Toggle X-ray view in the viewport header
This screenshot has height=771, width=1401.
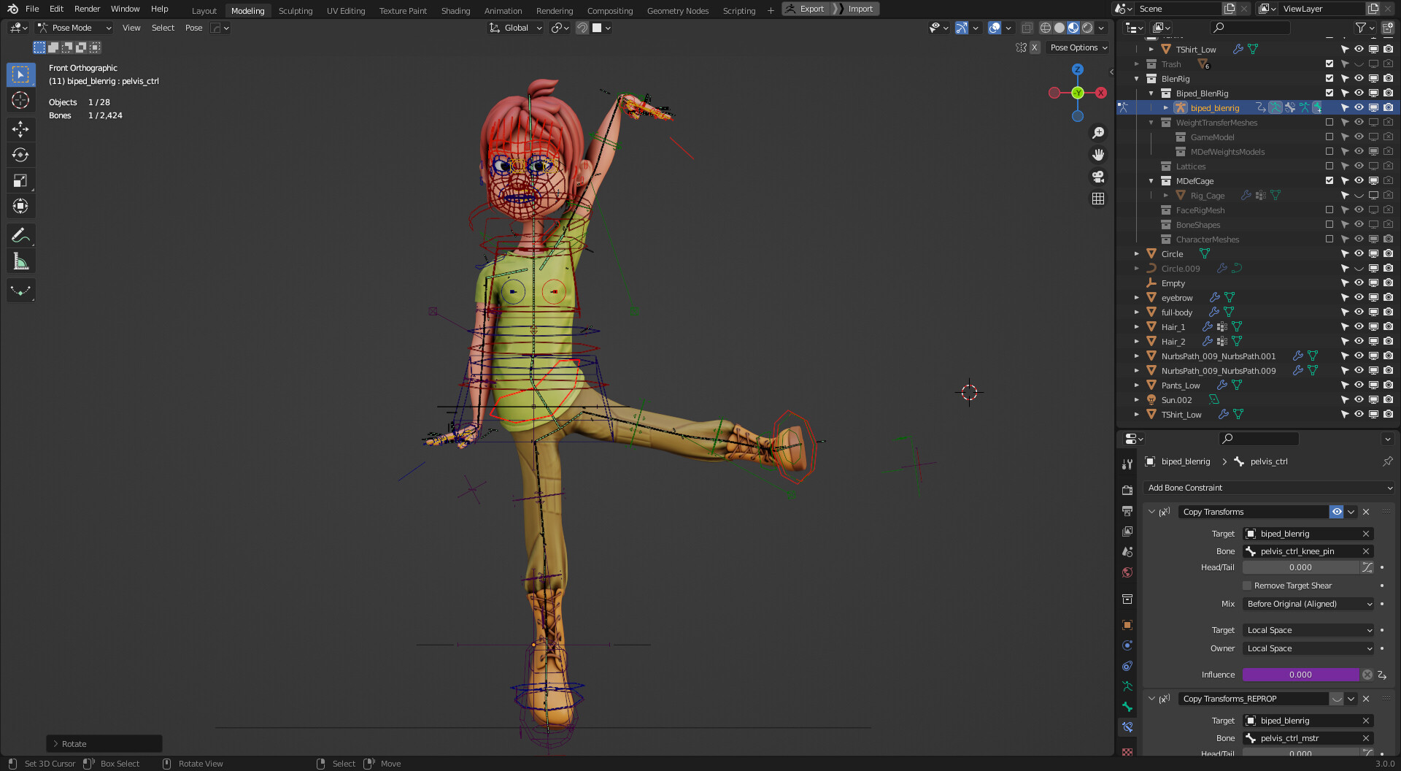click(x=1027, y=28)
